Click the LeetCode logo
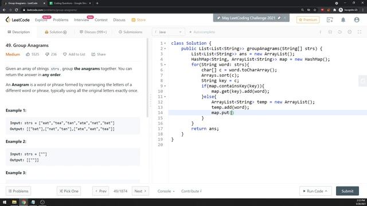The image size is (367, 206). (18, 20)
